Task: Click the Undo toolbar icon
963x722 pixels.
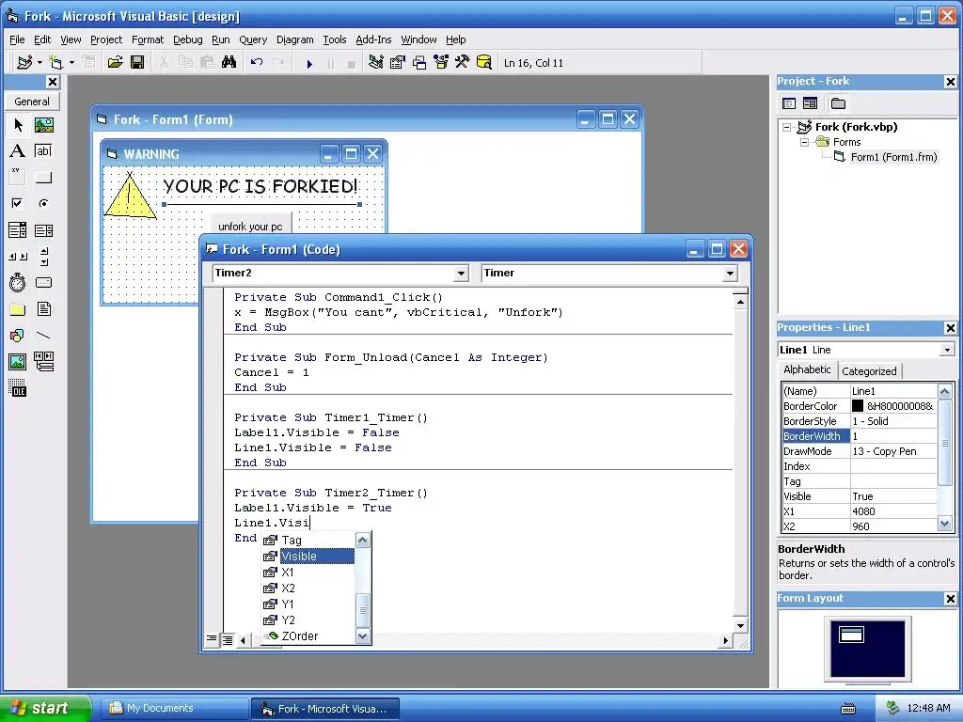Action: (x=257, y=62)
